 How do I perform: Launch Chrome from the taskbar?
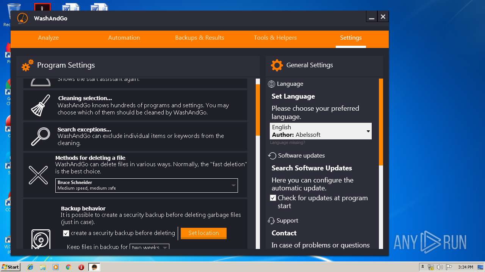[68, 267]
